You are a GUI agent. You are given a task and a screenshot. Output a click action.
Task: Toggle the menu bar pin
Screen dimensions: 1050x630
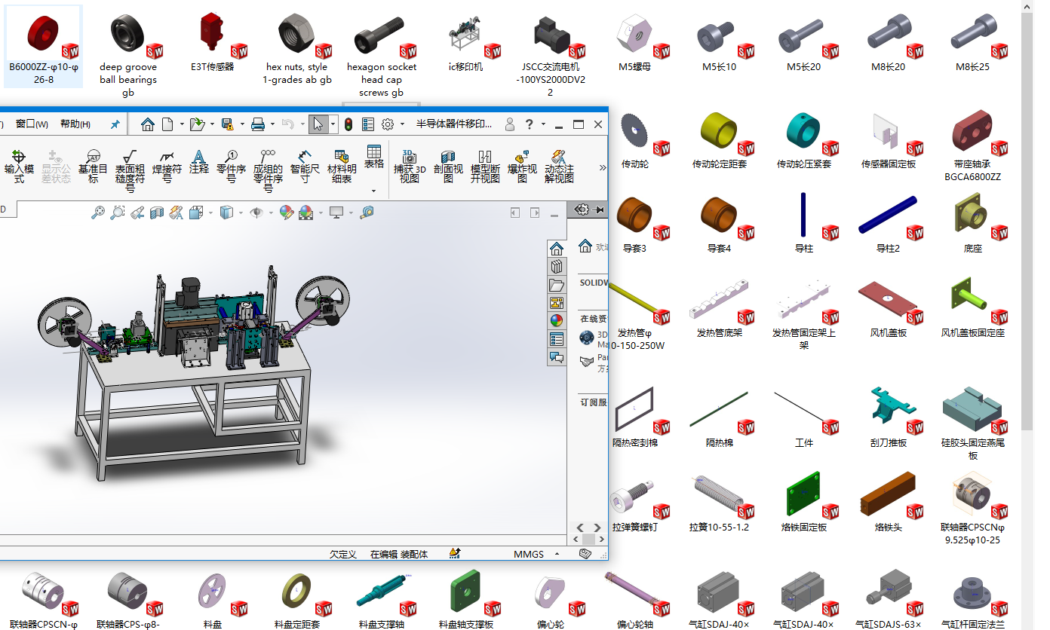tap(115, 124)
